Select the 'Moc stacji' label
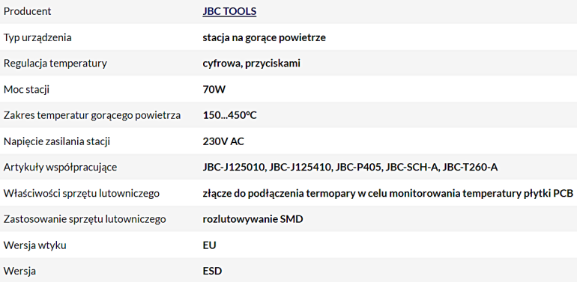 (26, 90)
